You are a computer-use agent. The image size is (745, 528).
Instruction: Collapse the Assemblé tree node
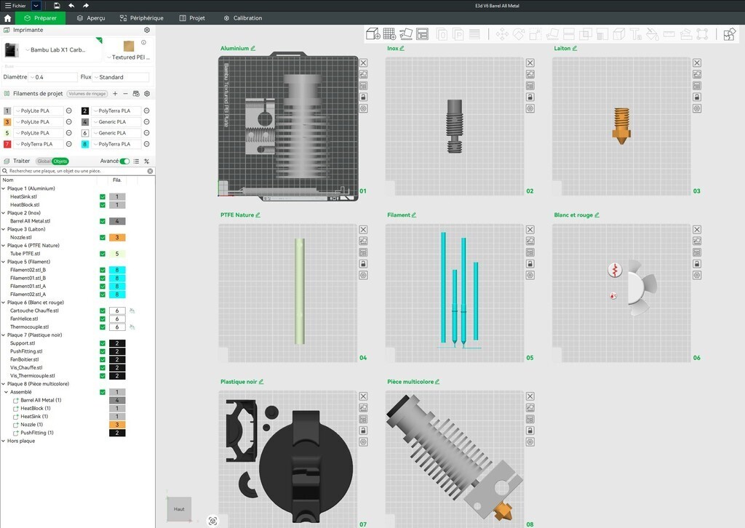[7, 392]
